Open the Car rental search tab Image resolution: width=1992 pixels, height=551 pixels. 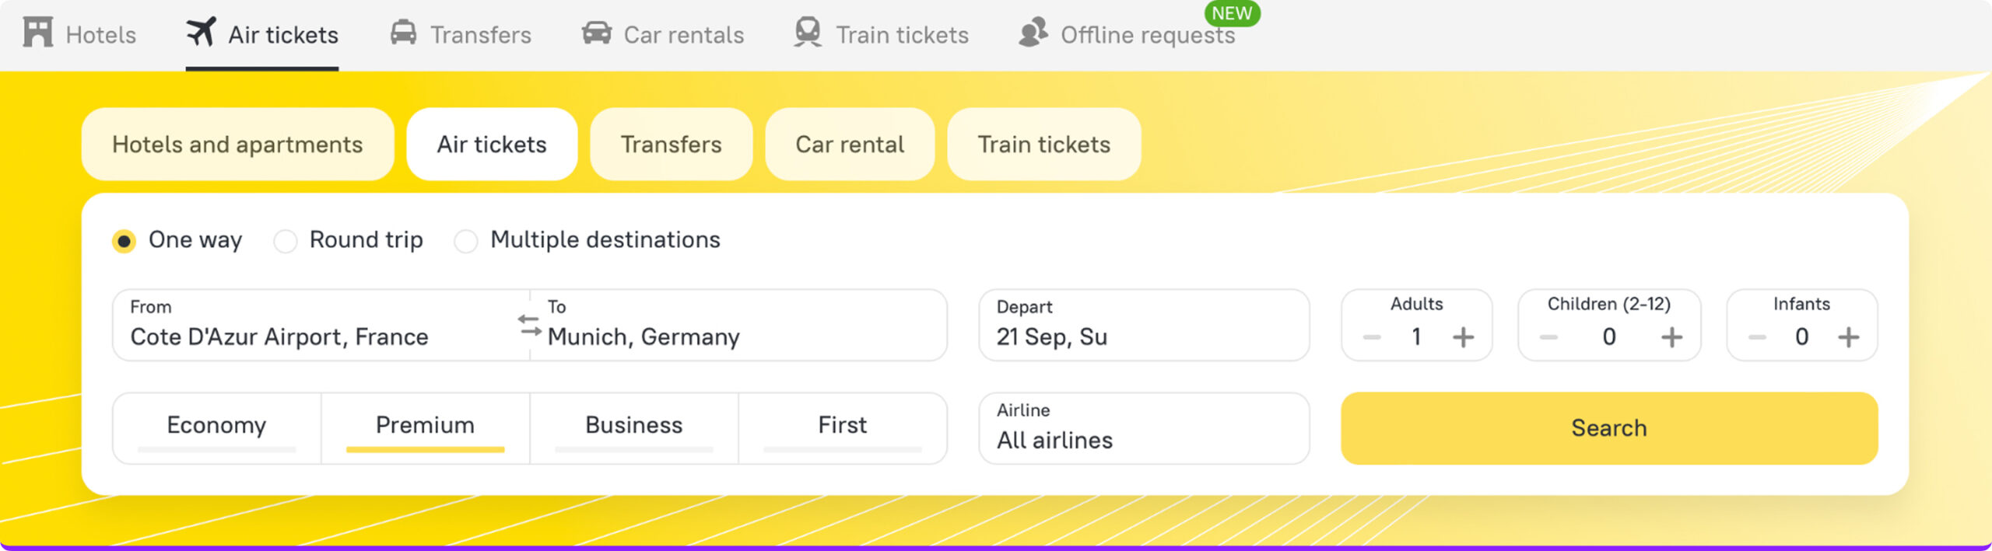tap(850, 145)
